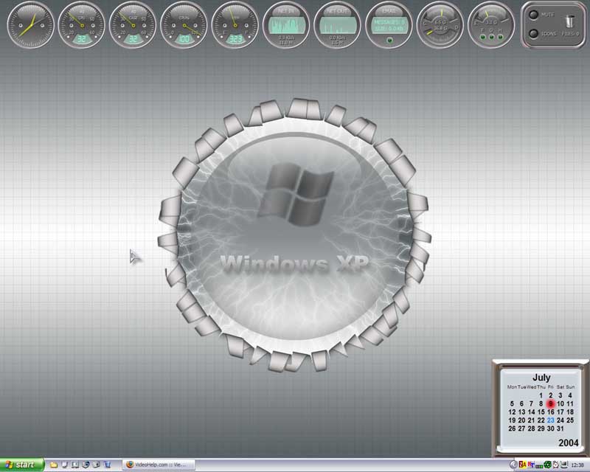
Task: Click the green email indicator light
Action: pyautogui.click(x=389, y=41)
